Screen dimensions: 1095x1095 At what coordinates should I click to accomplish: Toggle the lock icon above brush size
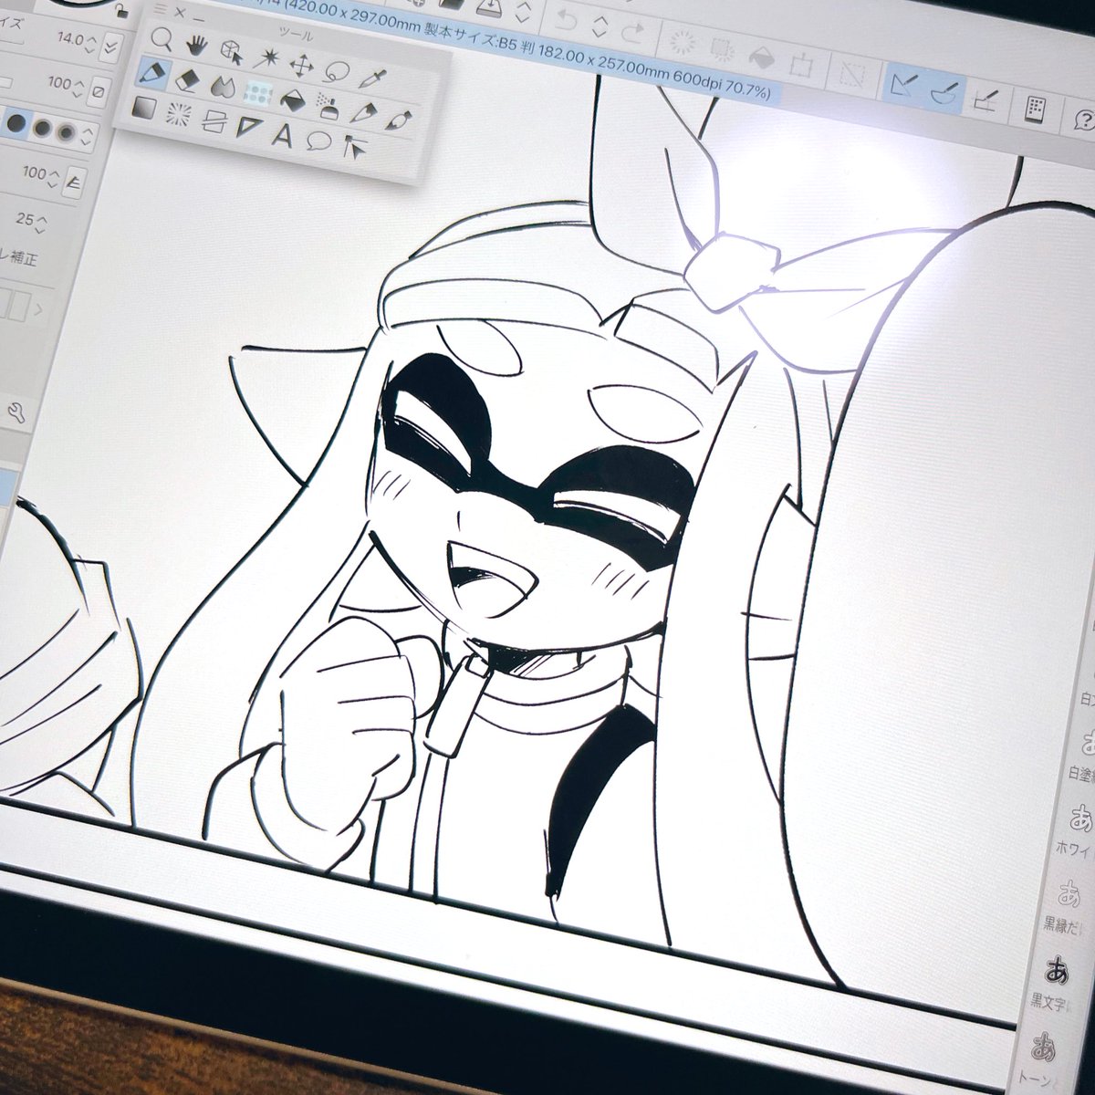point(121,12)
